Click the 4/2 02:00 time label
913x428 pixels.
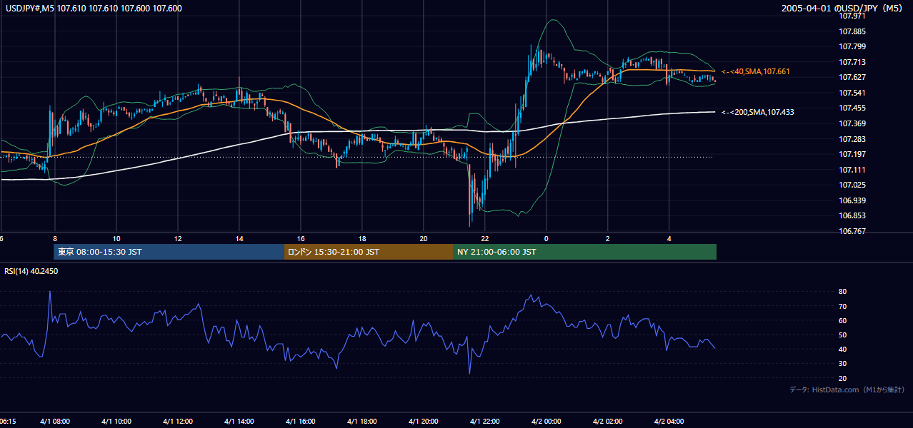click(608, 421)
